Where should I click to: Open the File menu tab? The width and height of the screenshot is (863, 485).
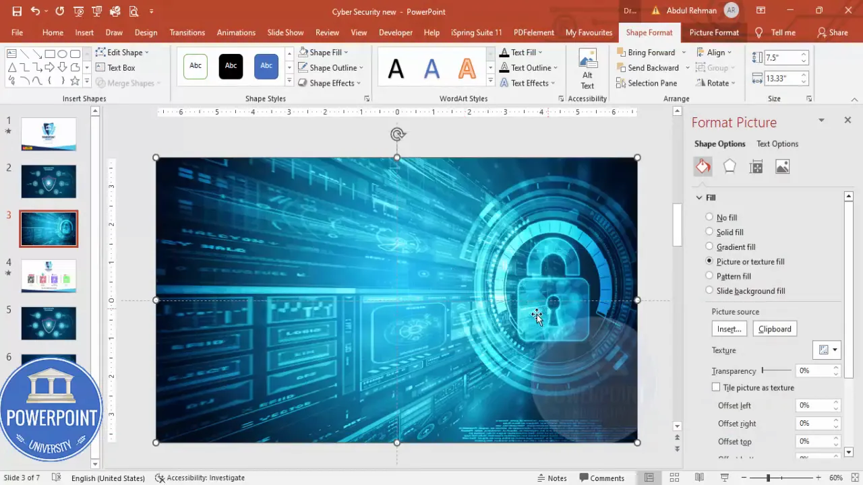pos(17,32)
